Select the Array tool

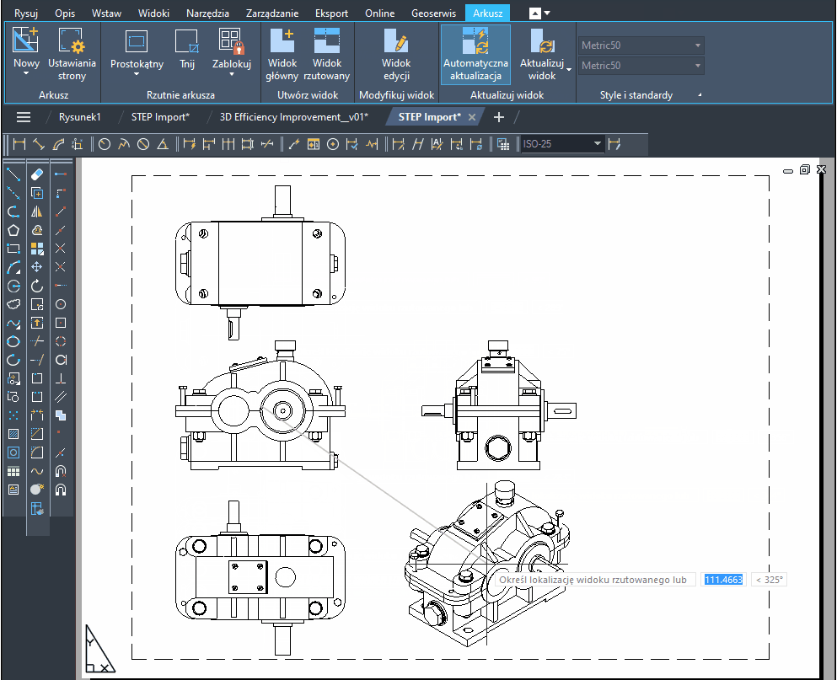tap(37, 249)
